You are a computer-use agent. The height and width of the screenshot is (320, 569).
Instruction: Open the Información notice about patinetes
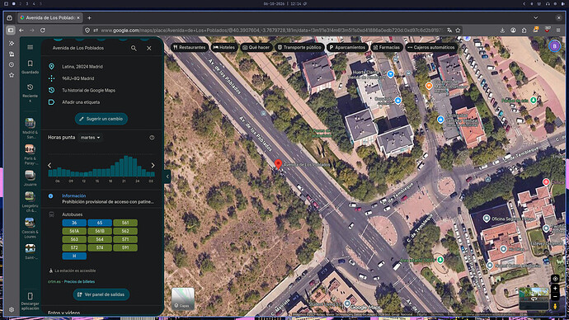(x=102, y=199)
